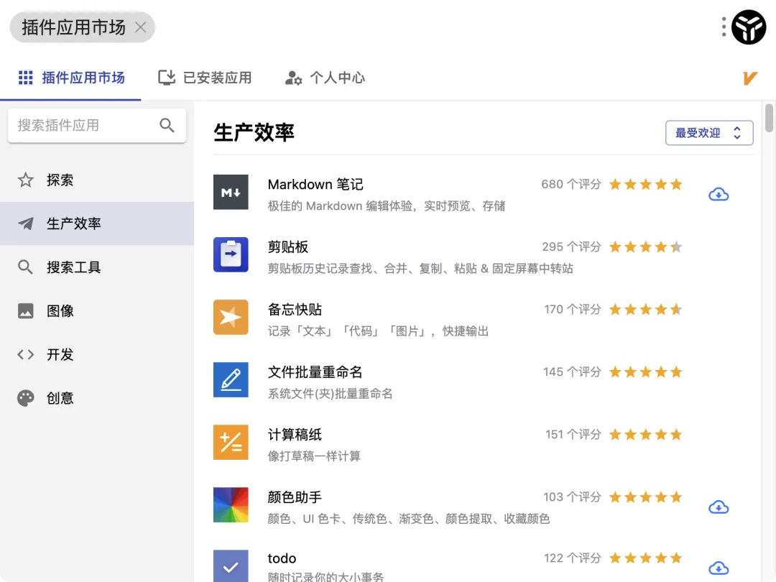Click the 122 个评分 rating count
Screen dimensions: 776x582
coord(573,558)
